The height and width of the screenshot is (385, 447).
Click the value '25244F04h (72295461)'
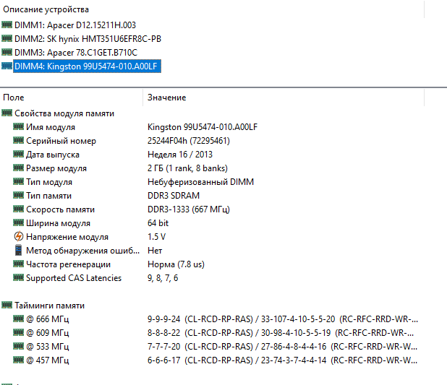[189, 141]
